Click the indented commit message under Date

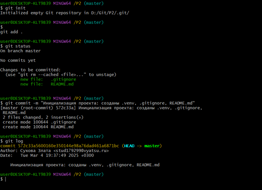coord(84,165)
